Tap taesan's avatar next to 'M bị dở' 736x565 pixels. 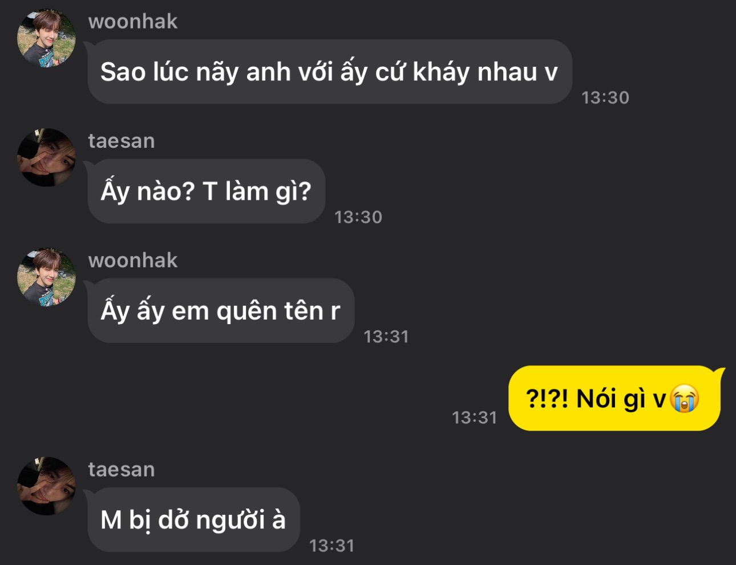point(47,486)
